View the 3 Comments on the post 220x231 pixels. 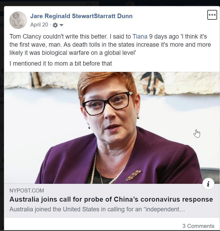pyautogui.click(x=198, y=226)
